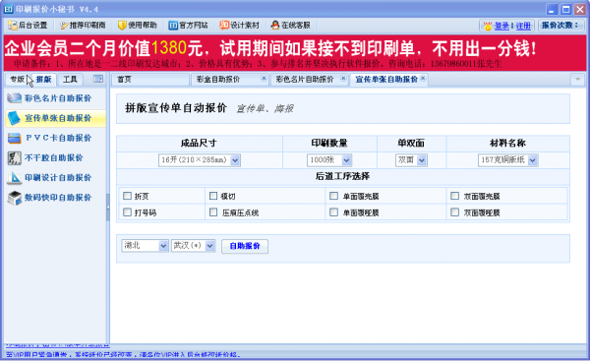Check the 双面覆哑膜 option

(455, 212)
